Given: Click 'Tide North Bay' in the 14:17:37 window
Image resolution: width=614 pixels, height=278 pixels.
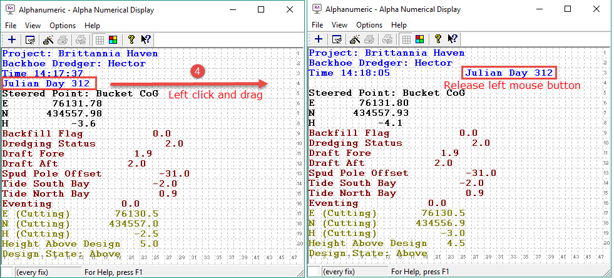Looking at the screenshot, I should pyautogui.click(x=46, y=194).
